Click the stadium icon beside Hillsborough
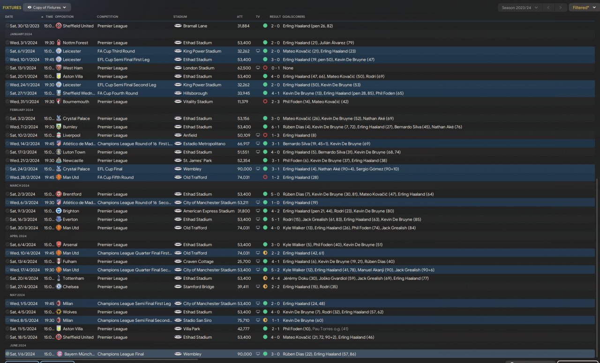The height and width of the screenshot is (363, 600). [x=178, y=93]
